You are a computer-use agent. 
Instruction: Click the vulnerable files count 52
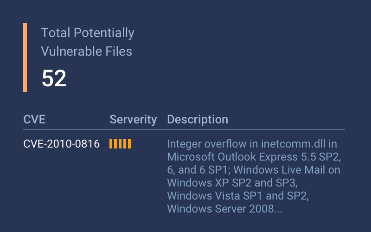[54, 78]
